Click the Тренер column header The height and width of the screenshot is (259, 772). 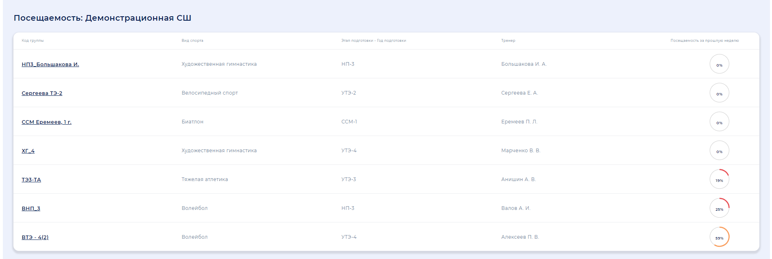click(x=508, y=41)
